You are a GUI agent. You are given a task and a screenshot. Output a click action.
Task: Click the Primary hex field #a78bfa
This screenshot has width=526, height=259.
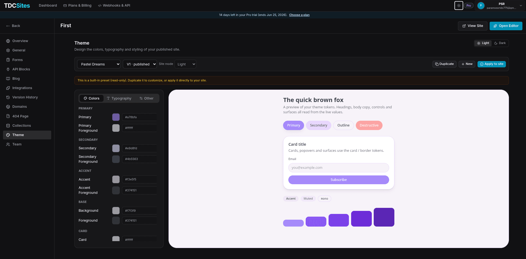tap(139, 117)
